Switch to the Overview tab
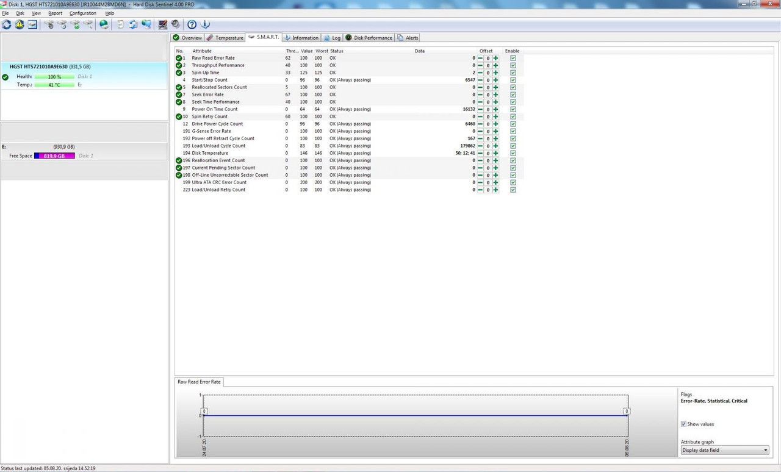 coord(187,38)
